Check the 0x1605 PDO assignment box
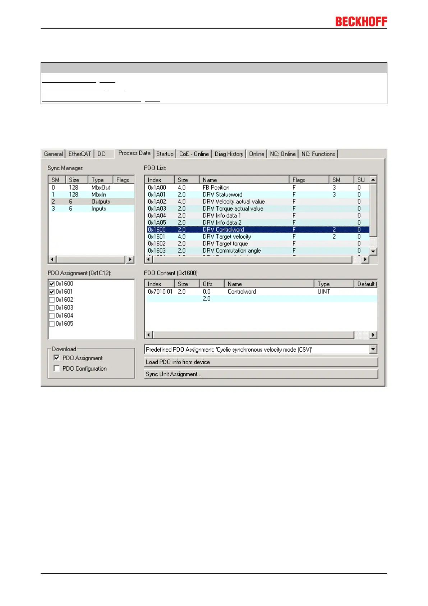Viewport: 428px width, 606px height. [52, 324]
